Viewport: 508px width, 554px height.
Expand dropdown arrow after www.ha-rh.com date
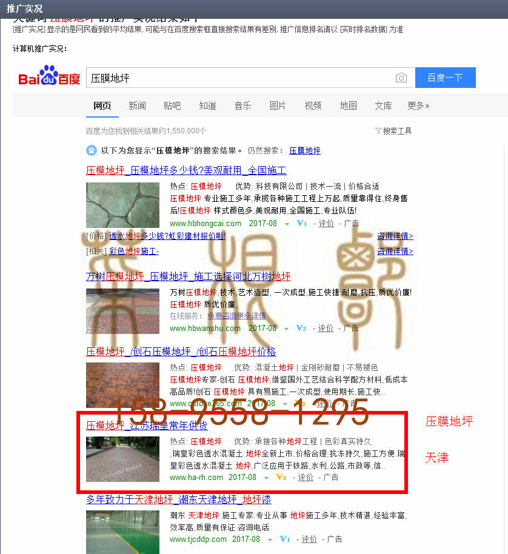click(266, 478)
